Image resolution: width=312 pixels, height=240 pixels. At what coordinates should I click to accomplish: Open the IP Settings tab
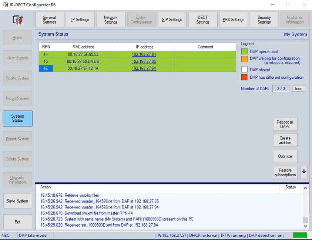pyautogui.click(x=80, y=20)
